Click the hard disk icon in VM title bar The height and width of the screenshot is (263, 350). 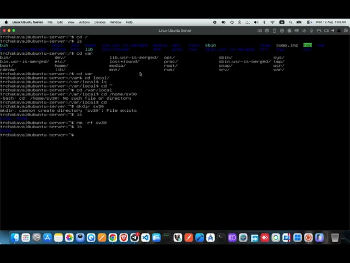[319, 31]
